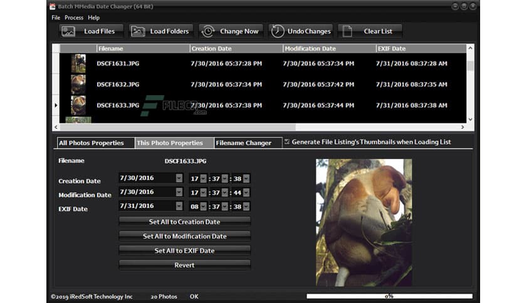Click the Load Folders icon
The image size is (524, 303).
pos(138,31)
